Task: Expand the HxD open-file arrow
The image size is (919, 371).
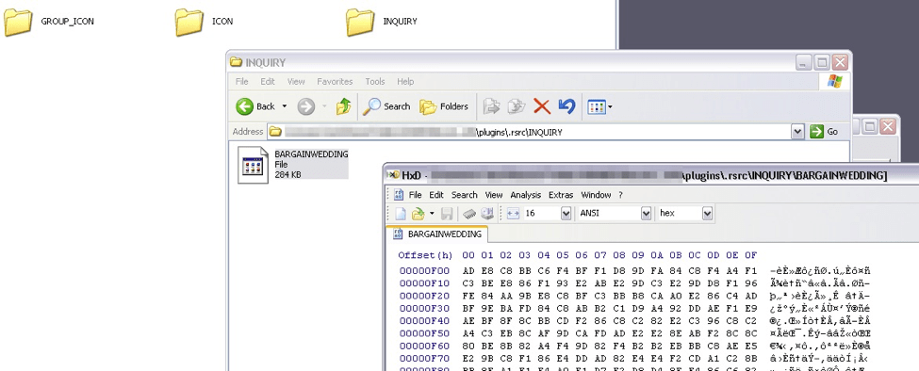Action: [x=432, y=214]
